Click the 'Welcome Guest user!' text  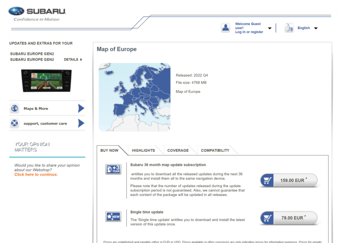(x=248, y=26)
